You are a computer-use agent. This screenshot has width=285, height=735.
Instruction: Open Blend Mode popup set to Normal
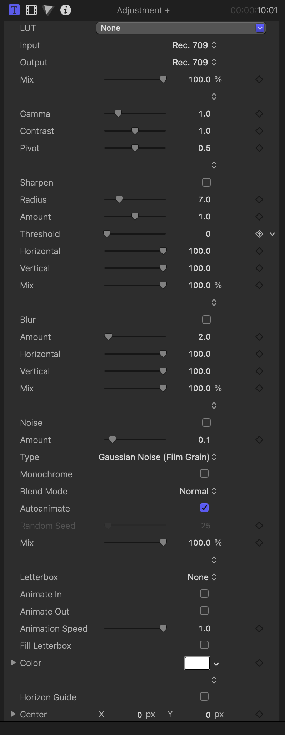[198, 491]
